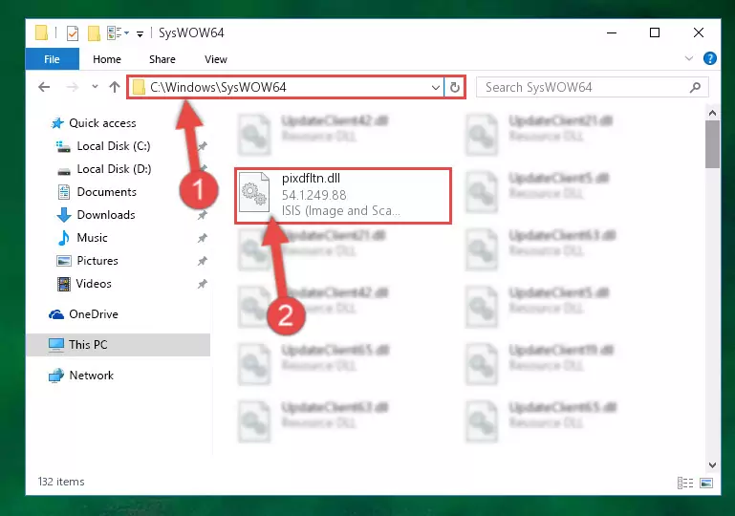The image size is (735, 516).
Task: Open the address bar history dropdown
Action: point(436,88)
